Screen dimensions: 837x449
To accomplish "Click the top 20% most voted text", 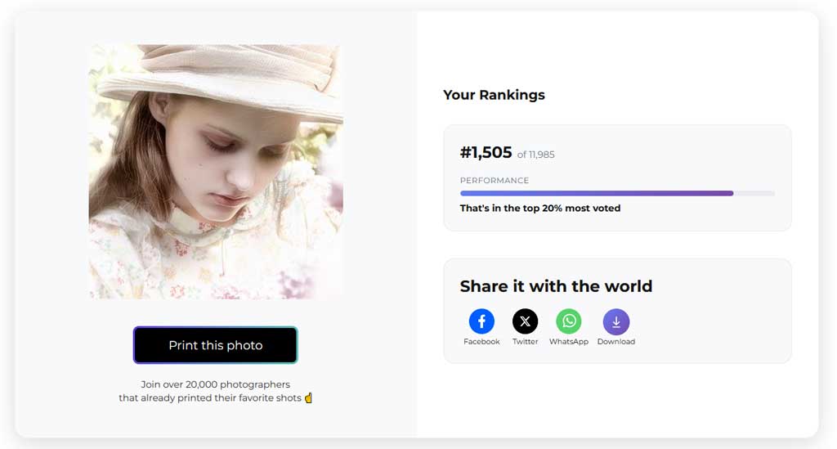I will pos(540,209).
